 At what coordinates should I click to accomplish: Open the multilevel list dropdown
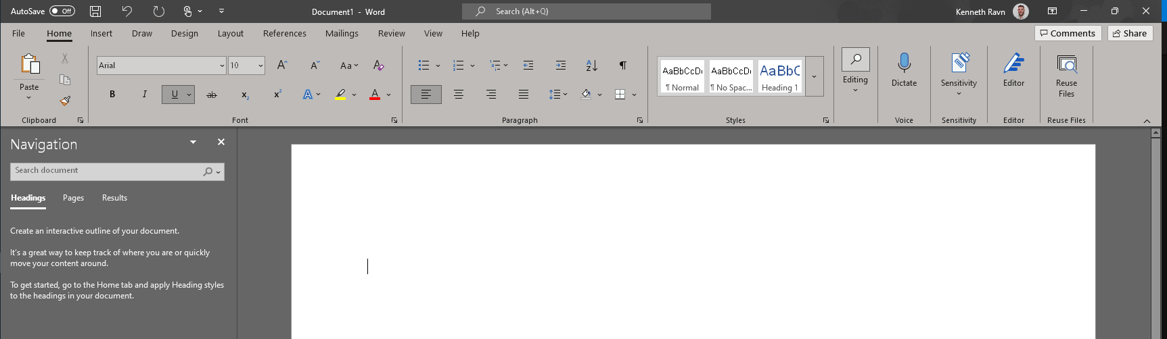point(505,66)
